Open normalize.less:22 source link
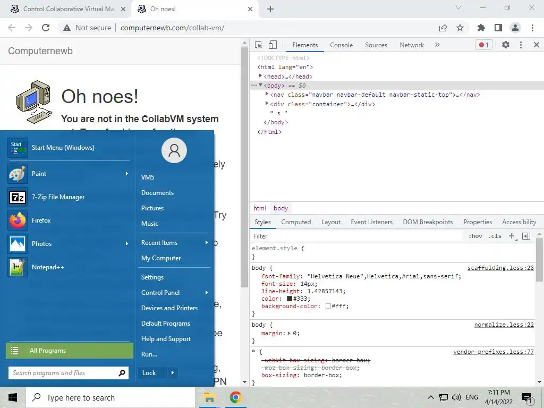The height and width of the screenshot is (408, 544). pyautogui.click(x=504, y=325)
